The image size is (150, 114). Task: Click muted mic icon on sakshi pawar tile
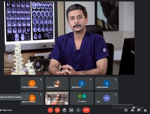pos(115,80)
